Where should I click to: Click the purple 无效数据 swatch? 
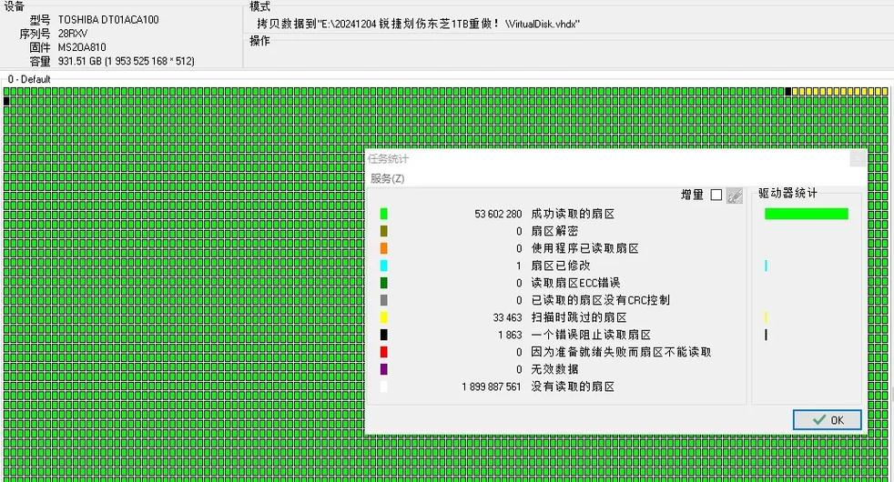point(383,369)
